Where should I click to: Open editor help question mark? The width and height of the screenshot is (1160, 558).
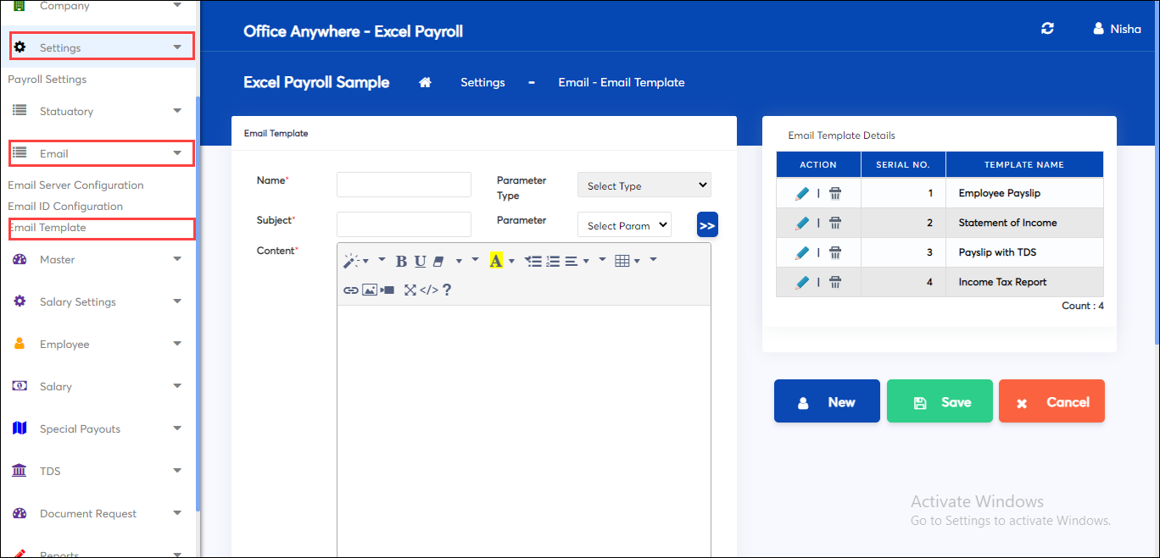[447, 290]
